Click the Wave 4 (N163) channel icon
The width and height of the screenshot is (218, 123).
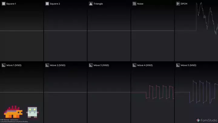[134, 65]
